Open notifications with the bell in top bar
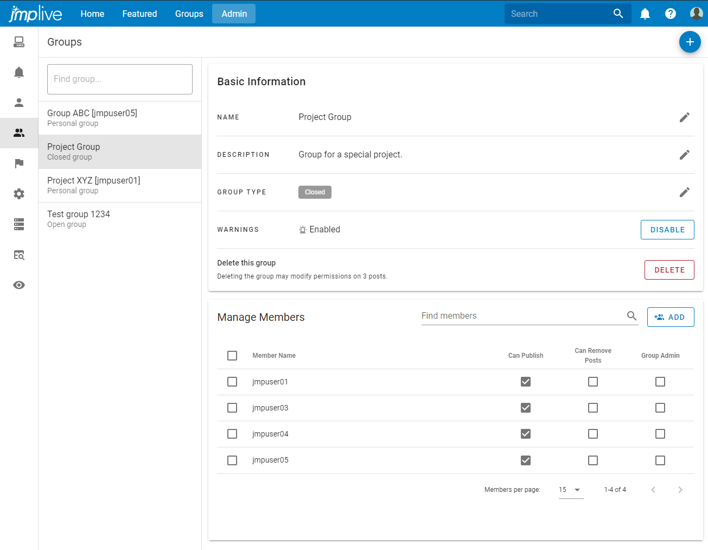 click(x=645, y=14)
